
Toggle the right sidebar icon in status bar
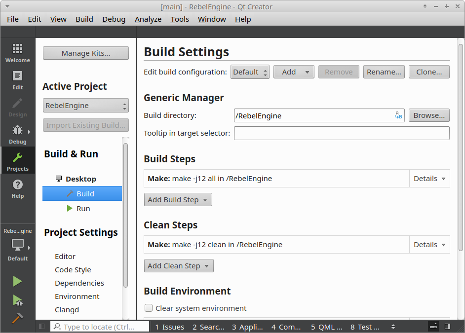tap(448, 326)
